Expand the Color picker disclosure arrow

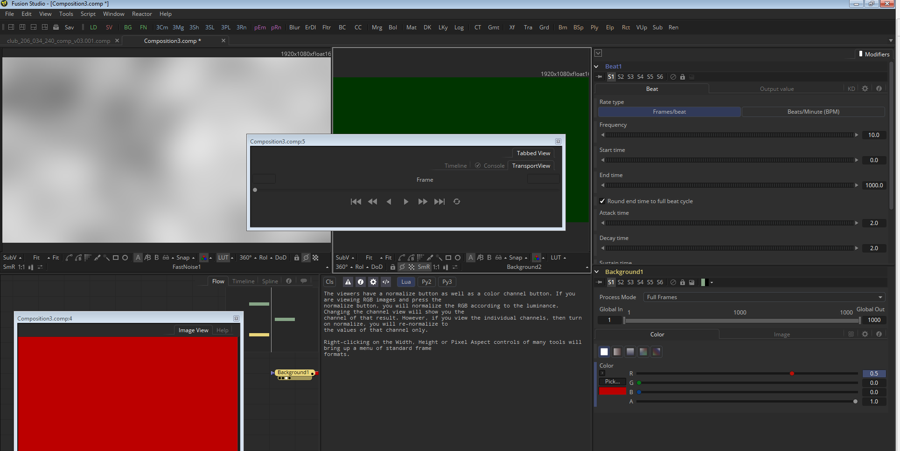[x=602, y=373]
